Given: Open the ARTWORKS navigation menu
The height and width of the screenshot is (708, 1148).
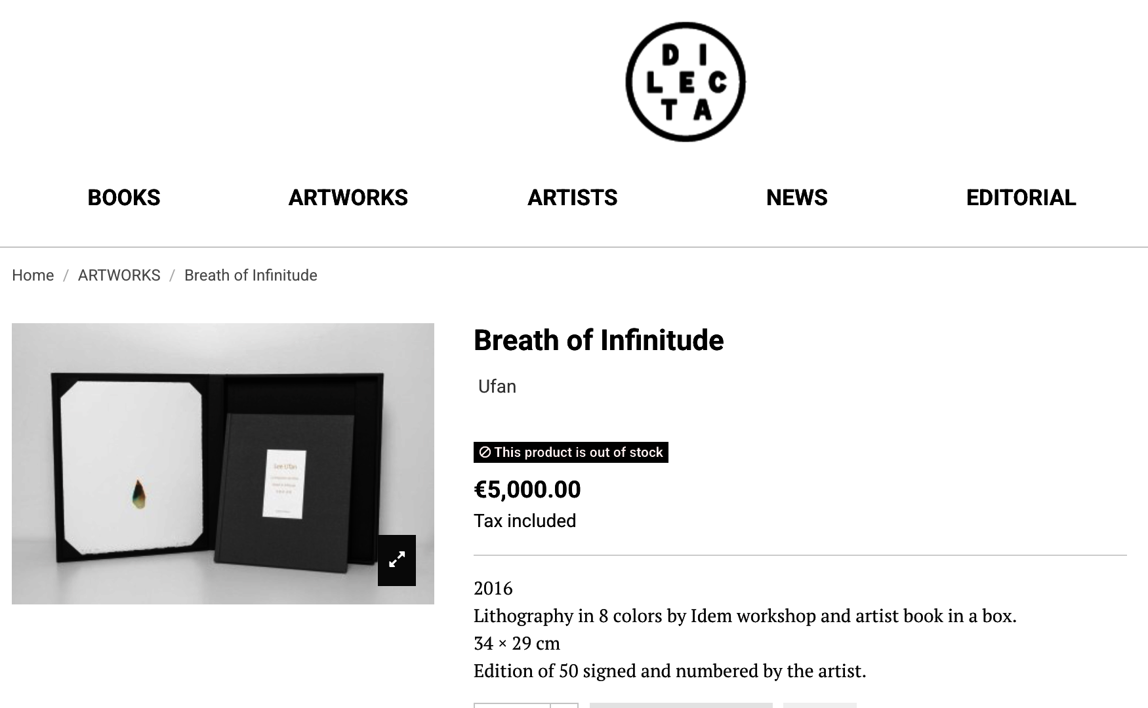Looking at the screenshot, I should [348, 197].
